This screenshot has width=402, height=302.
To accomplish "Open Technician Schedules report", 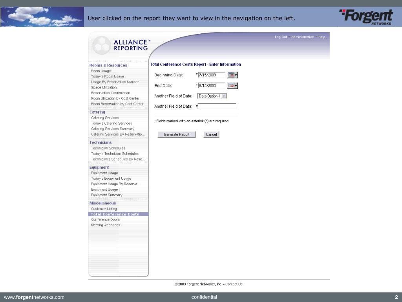I will (x=108, y=148).
